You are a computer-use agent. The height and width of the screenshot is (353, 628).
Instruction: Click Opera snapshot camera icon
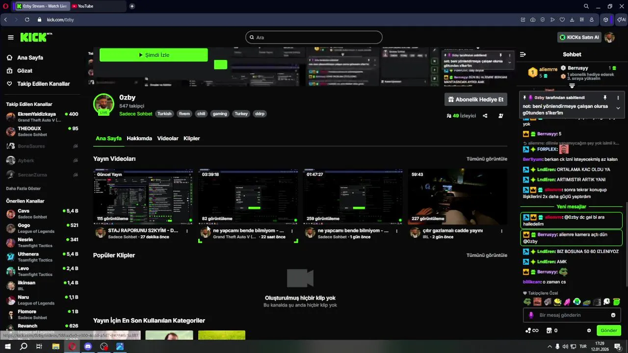533,20
